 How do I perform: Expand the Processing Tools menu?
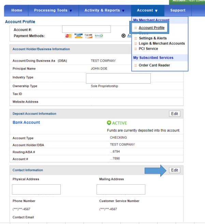coord(53,10)
